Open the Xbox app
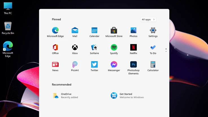208x117 pixels. coord(75,49)
